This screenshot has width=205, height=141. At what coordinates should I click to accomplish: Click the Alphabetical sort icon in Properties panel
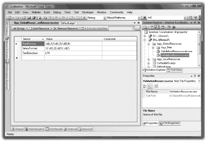coord(150,86)
